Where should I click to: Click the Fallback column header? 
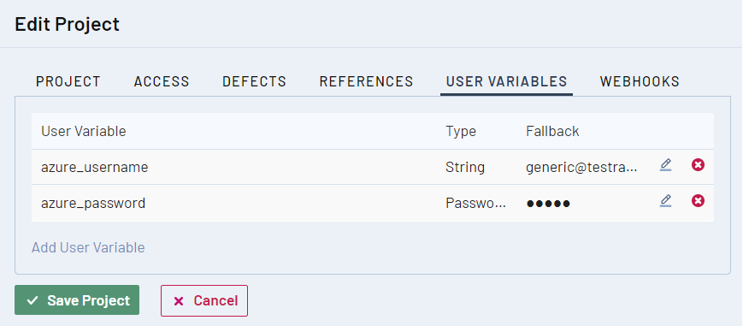(x=552, y=131)
